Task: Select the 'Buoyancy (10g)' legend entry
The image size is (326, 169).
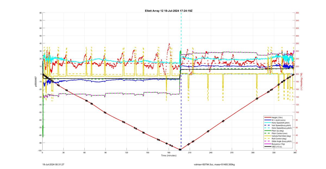Action: [x=278, y=144]
